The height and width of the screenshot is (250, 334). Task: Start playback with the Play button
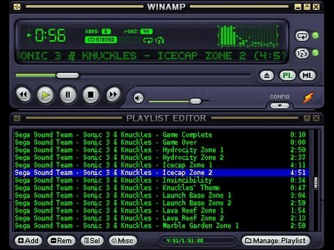click(x=45, y=95)
